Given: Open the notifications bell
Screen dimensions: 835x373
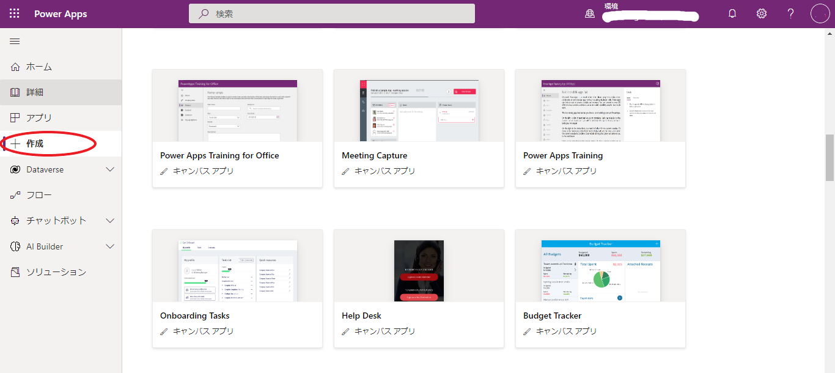Looking at the screenshot, I should click(732, 13).
